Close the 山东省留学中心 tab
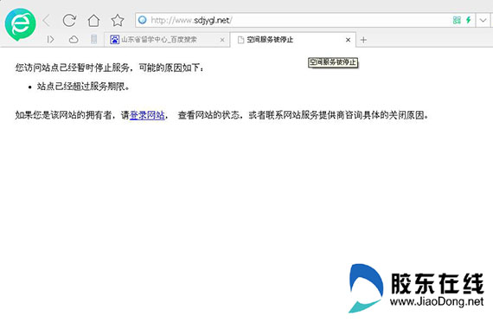Screen dimensions: 493x329 click(x=222, y=40)
